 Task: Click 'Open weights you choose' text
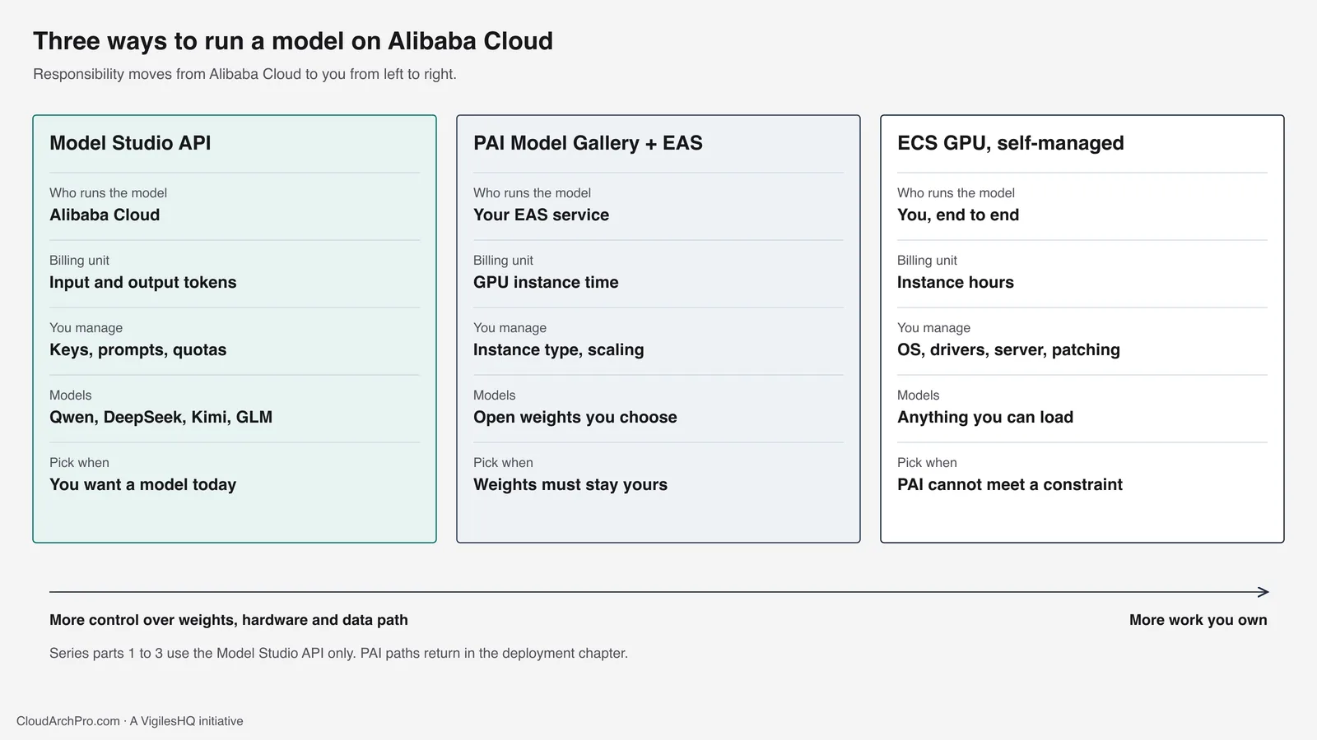pos(575,417)
